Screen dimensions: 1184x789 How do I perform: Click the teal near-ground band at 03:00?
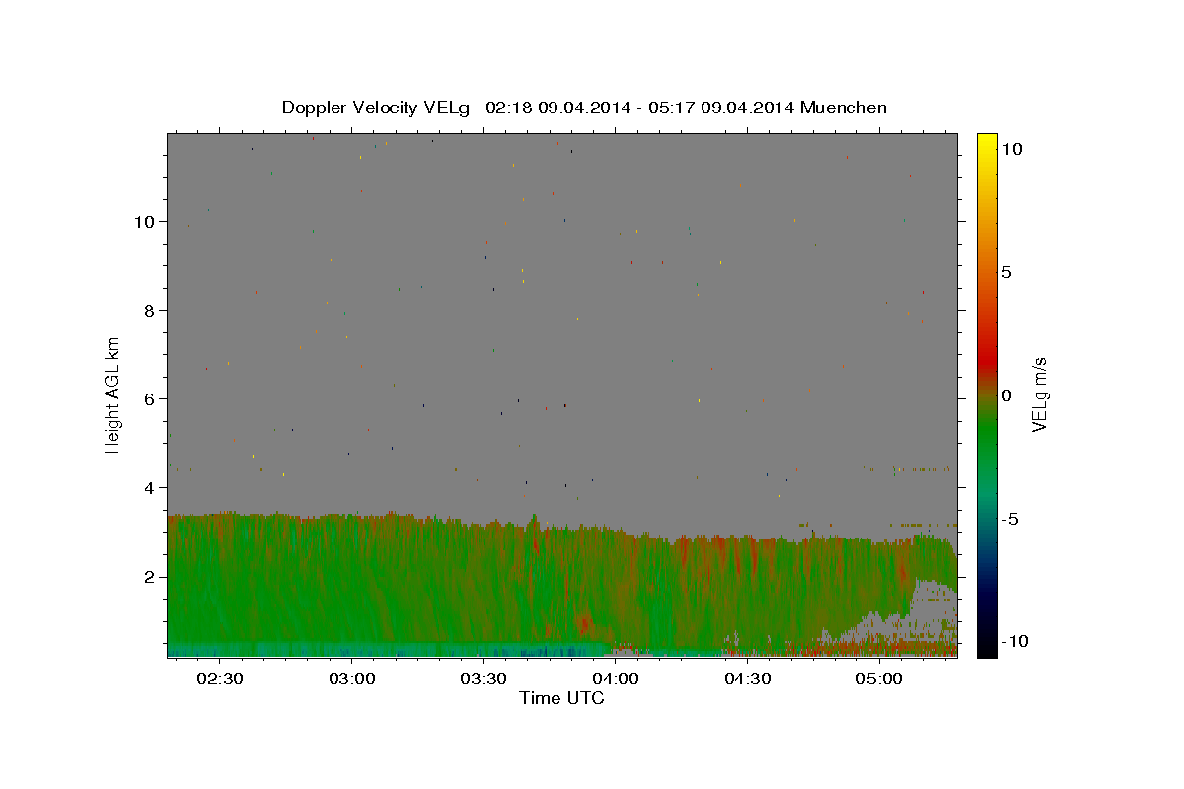pyautogui.click(x=351, y=649)
